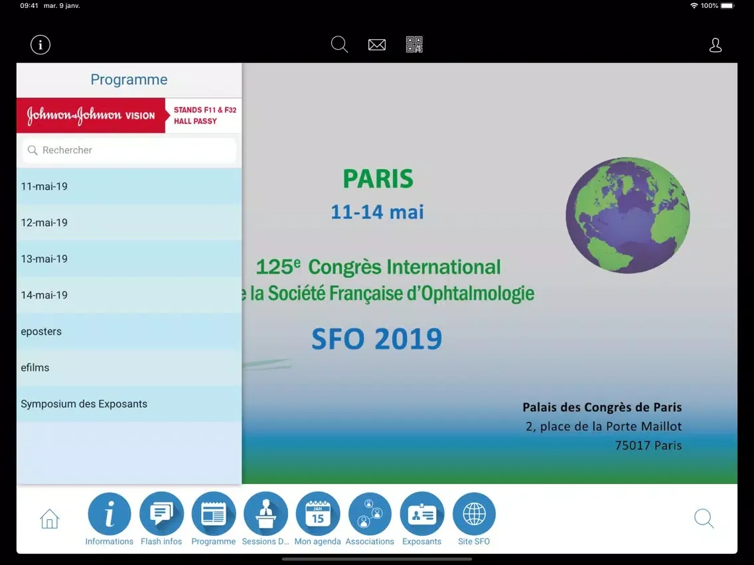
Task: Open Sessions podium icon
Action: pos(265,514)
